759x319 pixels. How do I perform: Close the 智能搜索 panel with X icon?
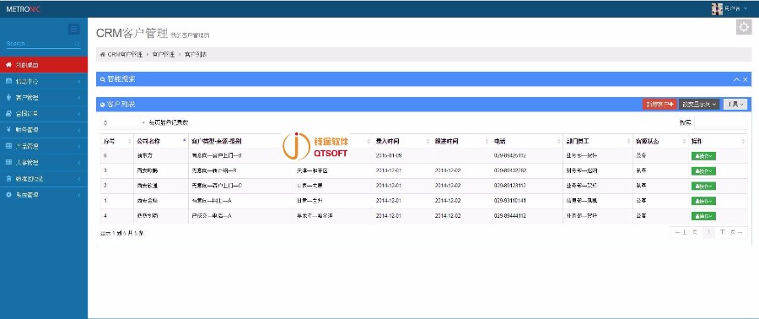coord(746,79)
